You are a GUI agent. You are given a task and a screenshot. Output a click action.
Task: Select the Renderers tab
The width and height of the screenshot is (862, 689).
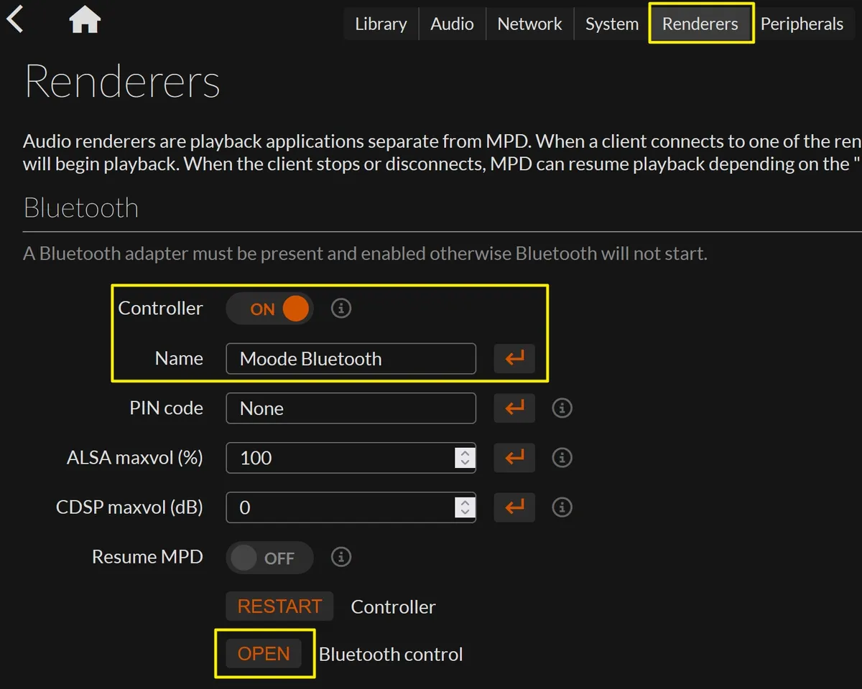tap(700, 24)
